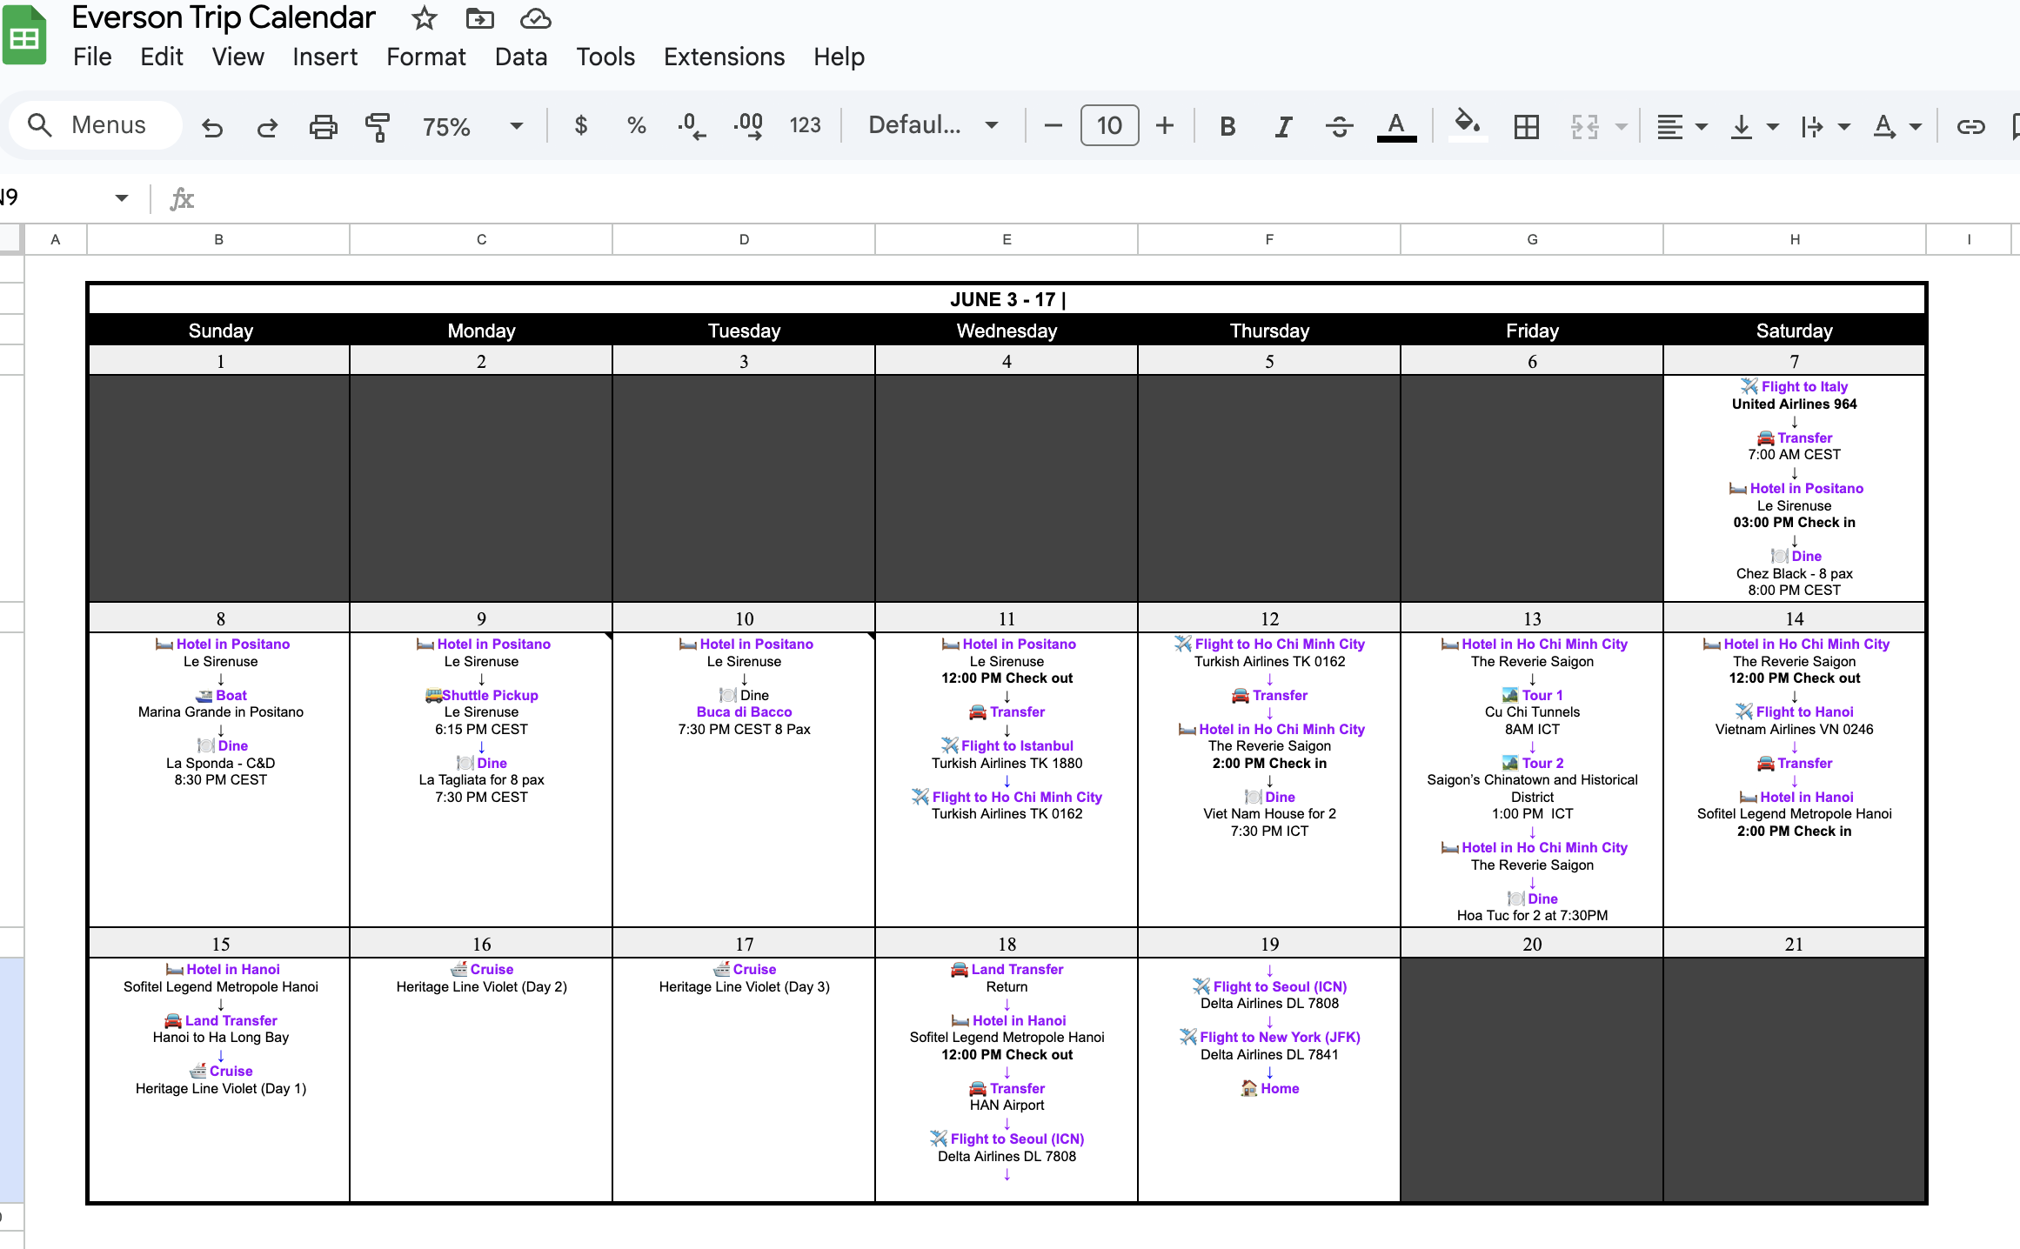Screen dimensions: 2020x1249
Task: Open the fill color picker
Action: coord(1468,125)
